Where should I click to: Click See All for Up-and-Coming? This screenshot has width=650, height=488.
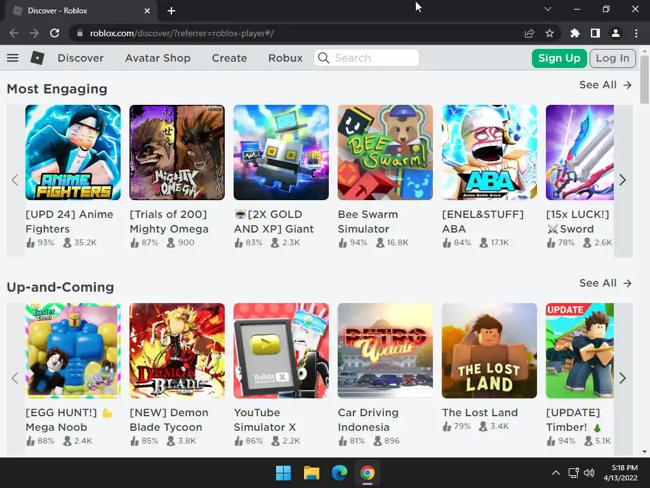(605, 283)
